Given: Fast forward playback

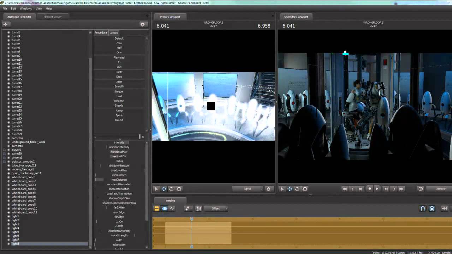Looking at the screenshot, I should tap(402, 189).
